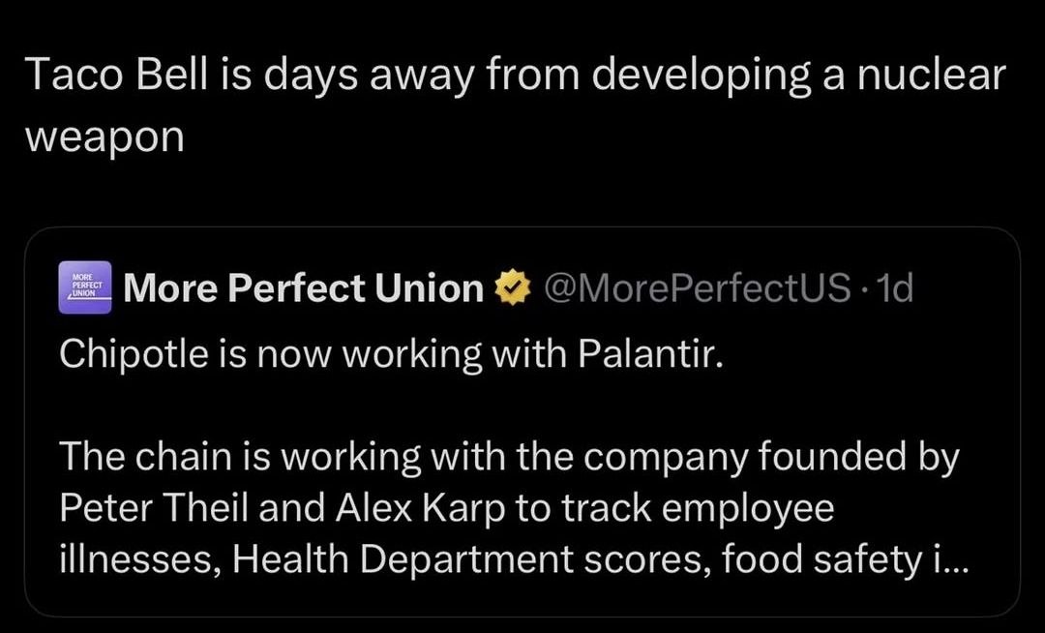Click the word 'weapon' in main tweet

point(104,138)
